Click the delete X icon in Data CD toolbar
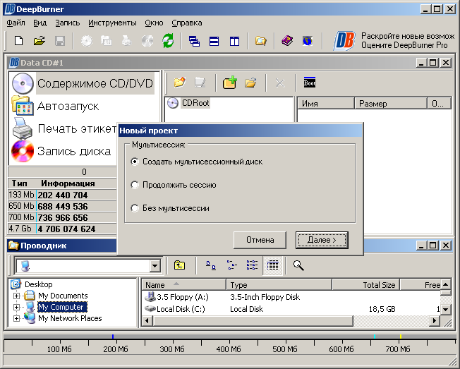Image resolution: width=460 pixels, height=369 pixels. pyautogui.click(x=280, y=83)
